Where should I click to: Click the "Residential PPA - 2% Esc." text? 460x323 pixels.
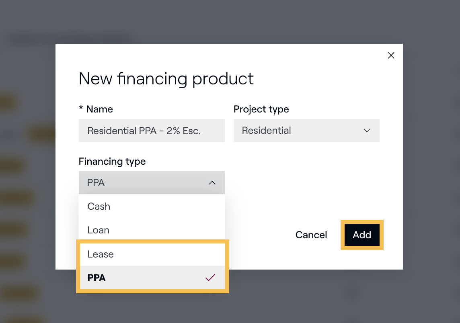pyautogui.click(x=144, y=131)
